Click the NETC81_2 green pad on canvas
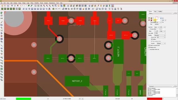The image size is (178, 100). (77, 81)
